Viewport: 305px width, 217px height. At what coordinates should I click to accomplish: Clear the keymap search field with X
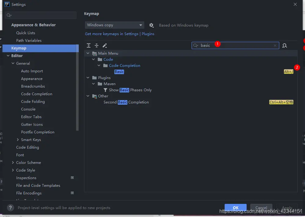pyautogui.click(x=275, y=45)
